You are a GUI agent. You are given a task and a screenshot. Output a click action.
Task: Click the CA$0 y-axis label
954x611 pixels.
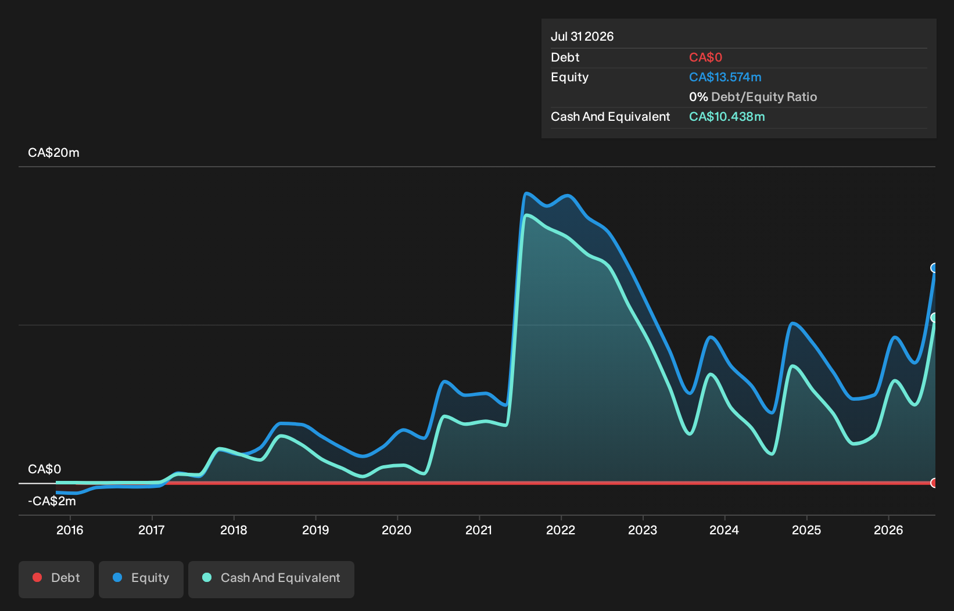click(x=44, y=469)
